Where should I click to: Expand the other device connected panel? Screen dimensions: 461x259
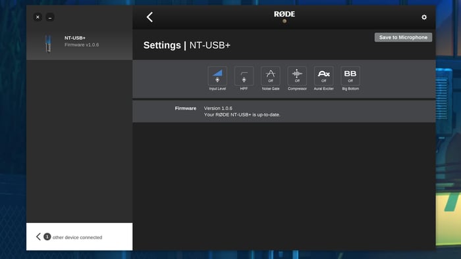click(x=80, y=237)
